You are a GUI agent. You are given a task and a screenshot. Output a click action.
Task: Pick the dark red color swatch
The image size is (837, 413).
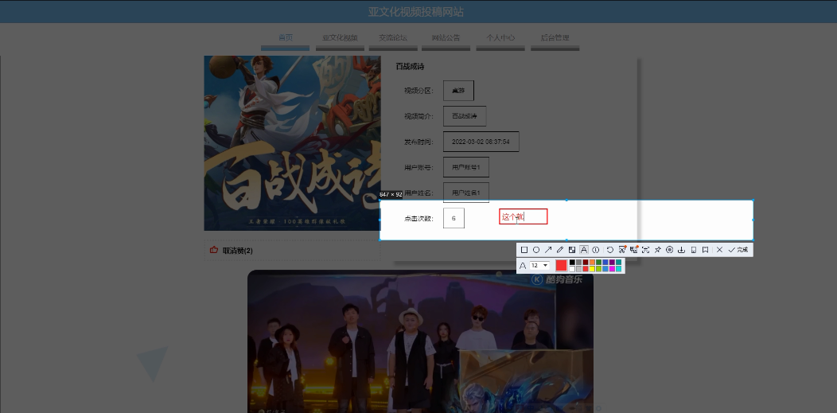point(586,262)
